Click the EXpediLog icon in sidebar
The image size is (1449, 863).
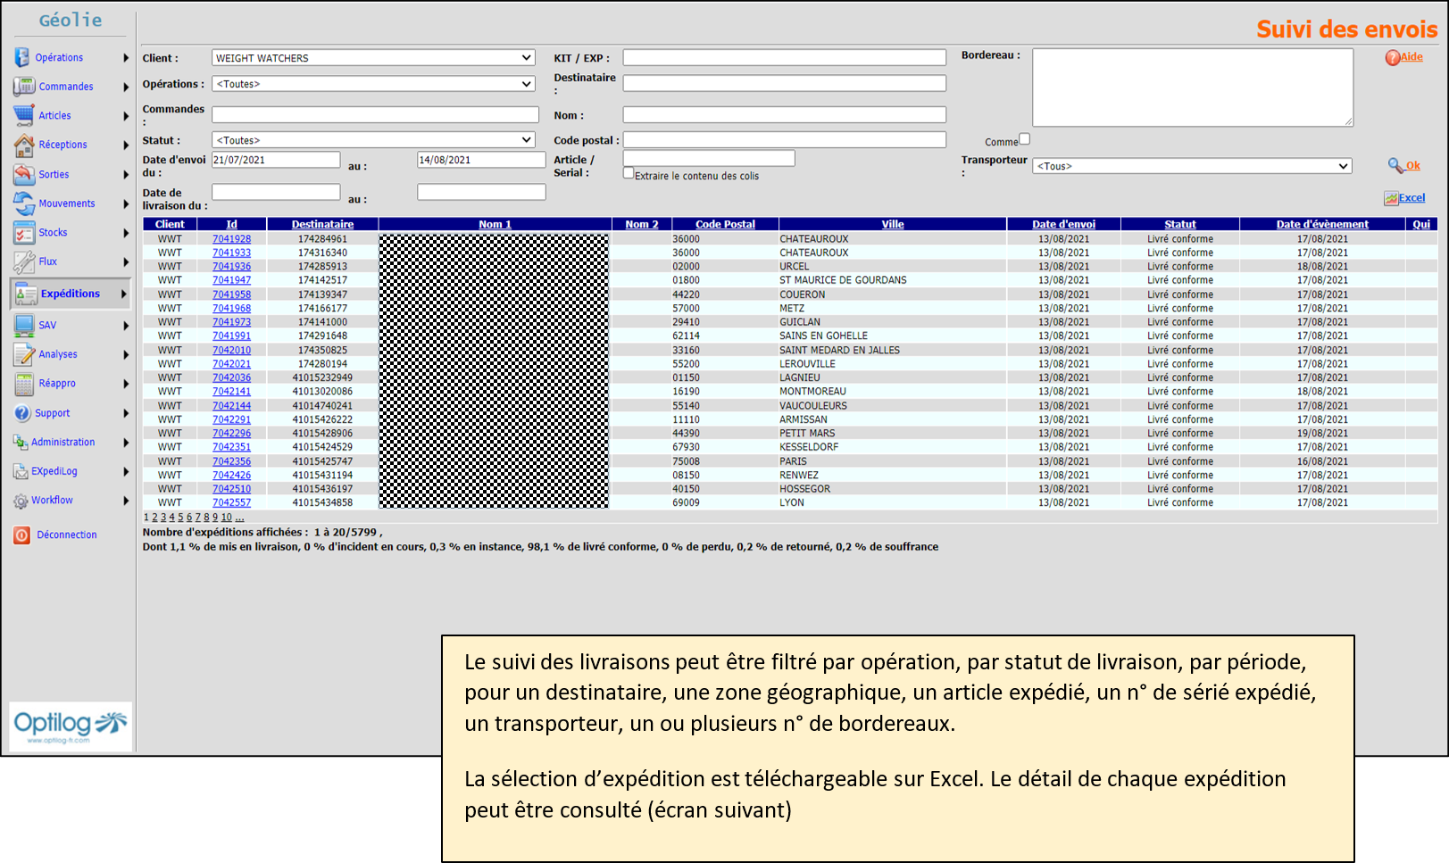[x=21, y=471]
